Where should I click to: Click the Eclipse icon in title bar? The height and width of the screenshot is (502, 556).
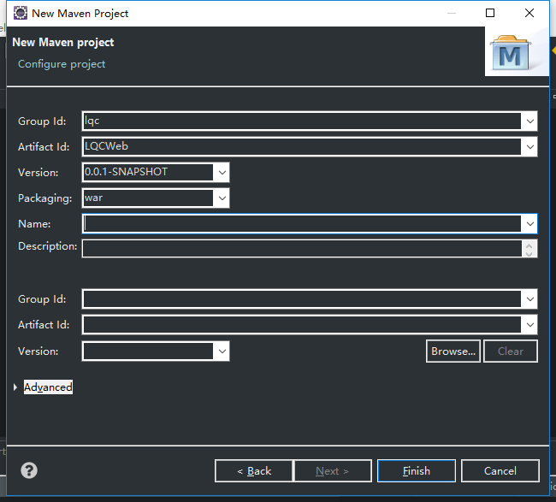(21, 13)
